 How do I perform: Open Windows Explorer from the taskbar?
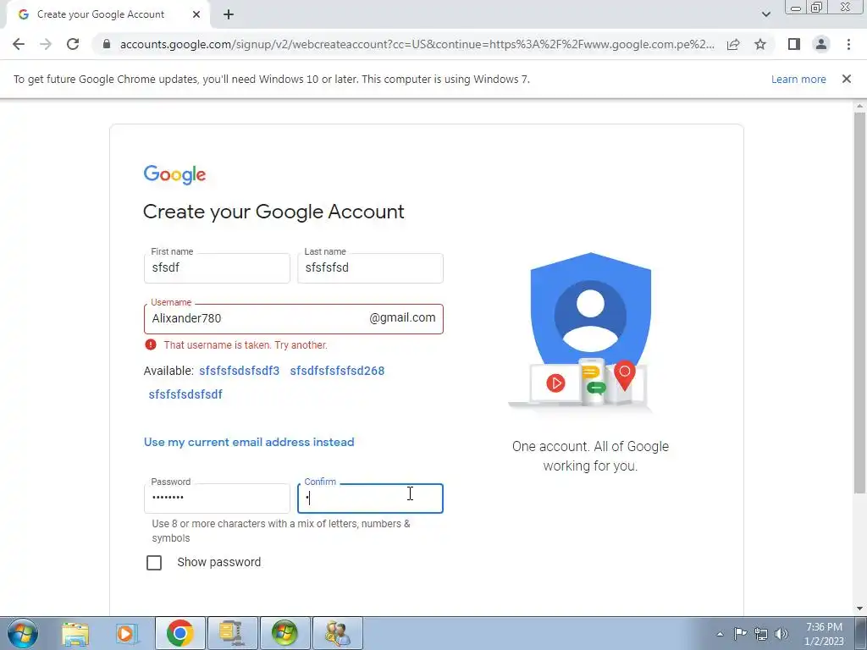point(75,633)
